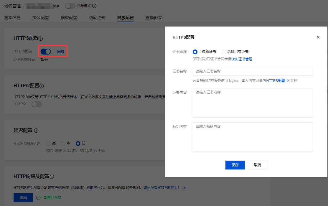
Task: Select 高 latency radio option
Action: pos(49,144)
